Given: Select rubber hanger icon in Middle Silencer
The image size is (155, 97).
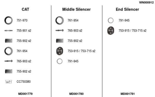Looking at the screenshot, I should (60, 51).
